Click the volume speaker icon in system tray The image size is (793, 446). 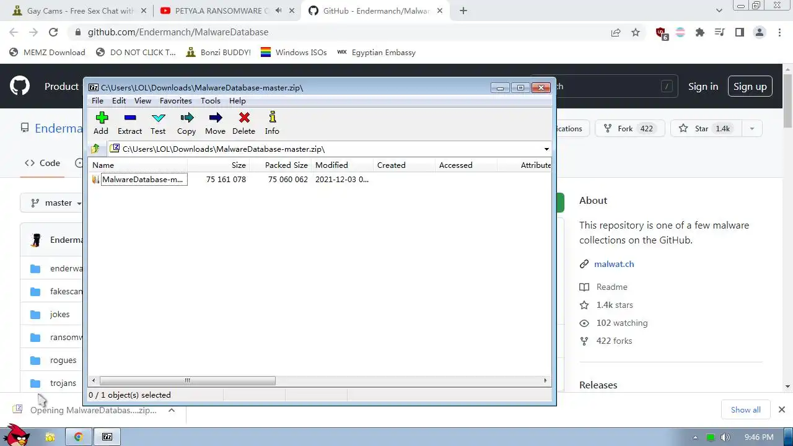point(725,437)
